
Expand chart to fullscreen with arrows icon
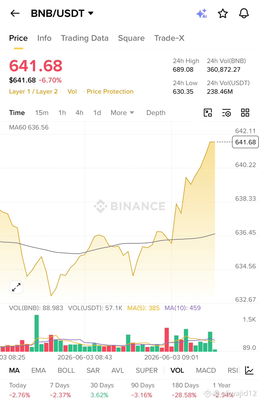(x=16, y=287)
